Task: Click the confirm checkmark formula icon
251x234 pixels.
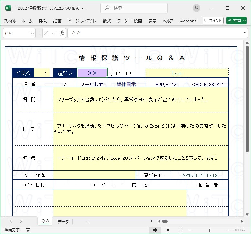Action: 54,33
